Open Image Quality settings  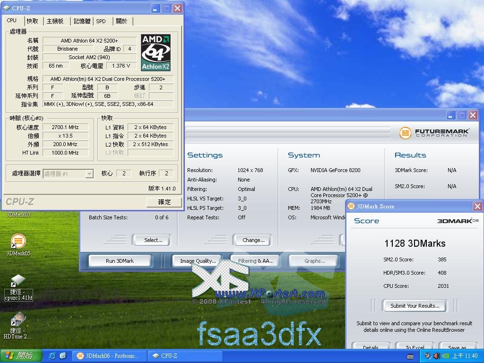198,261
